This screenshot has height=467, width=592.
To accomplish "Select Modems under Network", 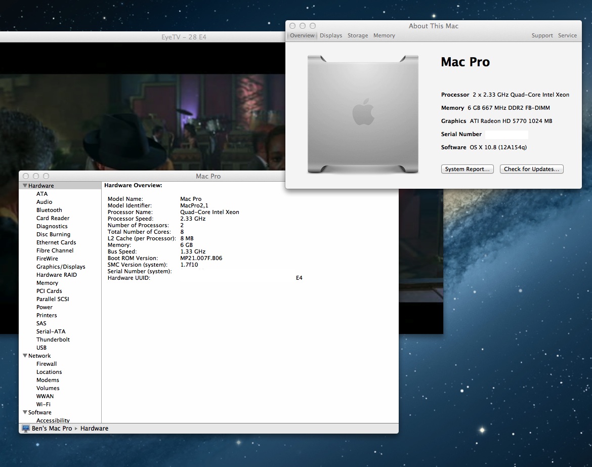I will tap(48, 380).
